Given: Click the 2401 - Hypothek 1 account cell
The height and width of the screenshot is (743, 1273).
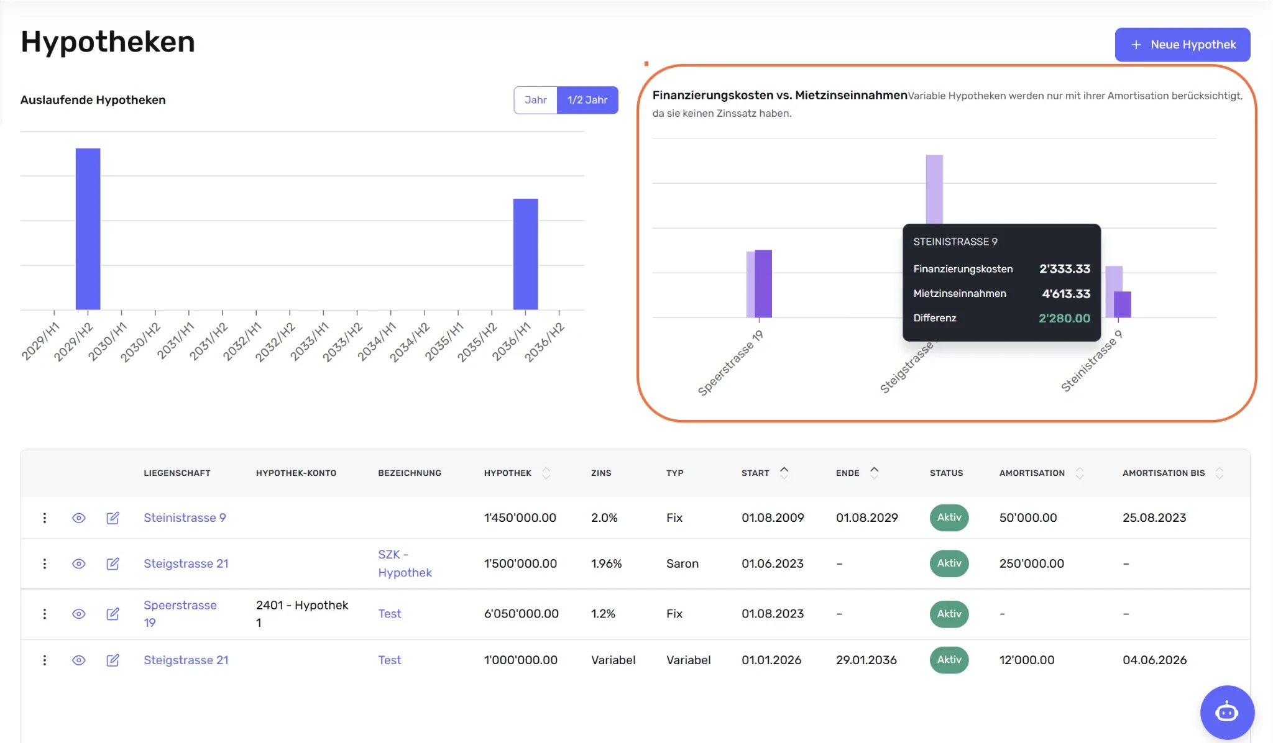Looking at the screenshot, I should coord(302,614).
